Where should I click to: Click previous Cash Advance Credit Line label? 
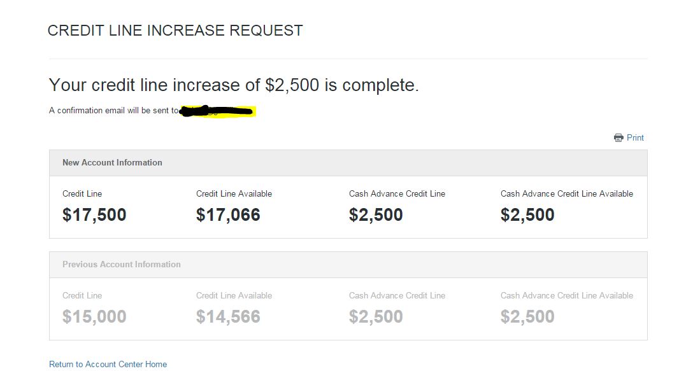(x=397, y=295)
